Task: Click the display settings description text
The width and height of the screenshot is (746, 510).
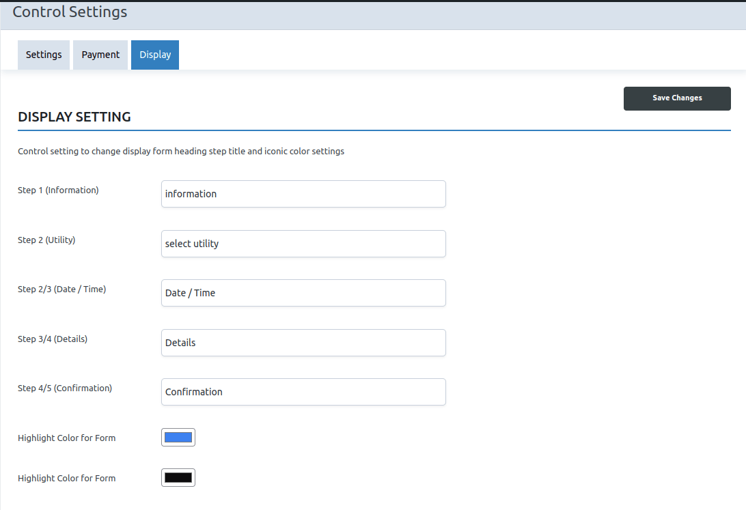Action: [x=181, y=152]
